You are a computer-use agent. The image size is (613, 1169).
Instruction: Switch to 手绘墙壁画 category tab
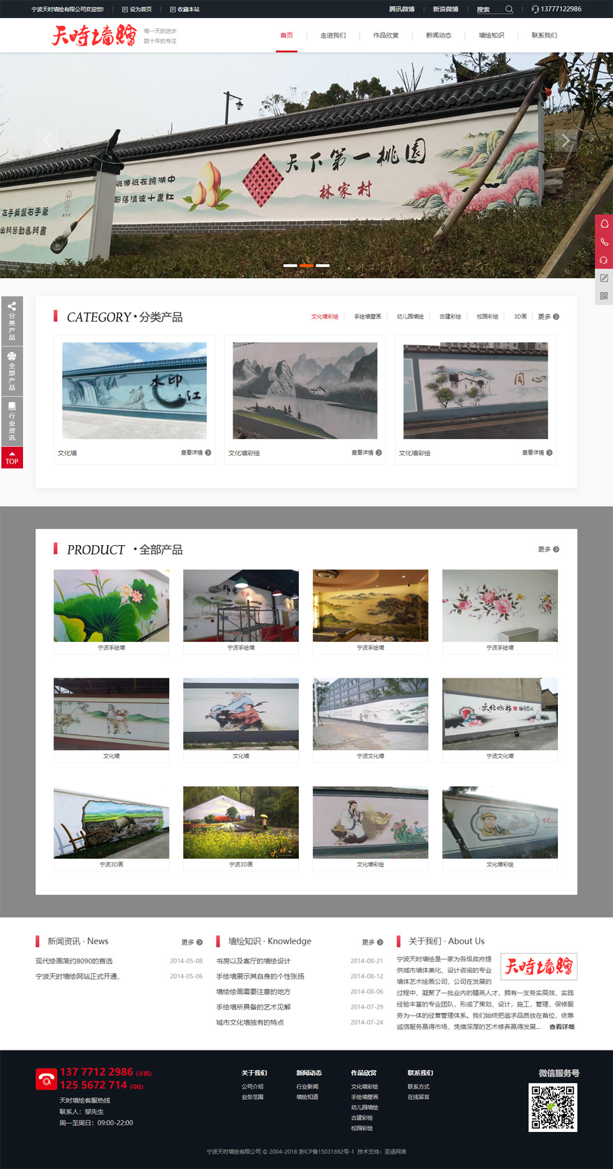point(367,316)
